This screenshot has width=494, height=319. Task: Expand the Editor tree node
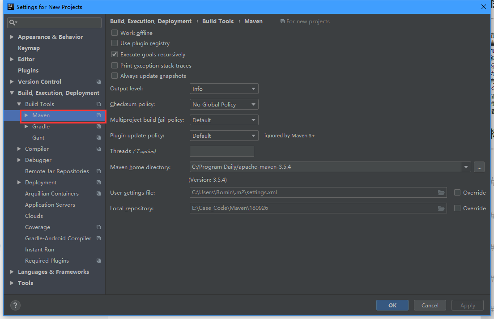(12, 59)
